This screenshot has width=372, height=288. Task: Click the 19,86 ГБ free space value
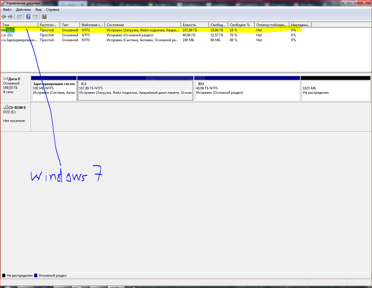[217, 30]
